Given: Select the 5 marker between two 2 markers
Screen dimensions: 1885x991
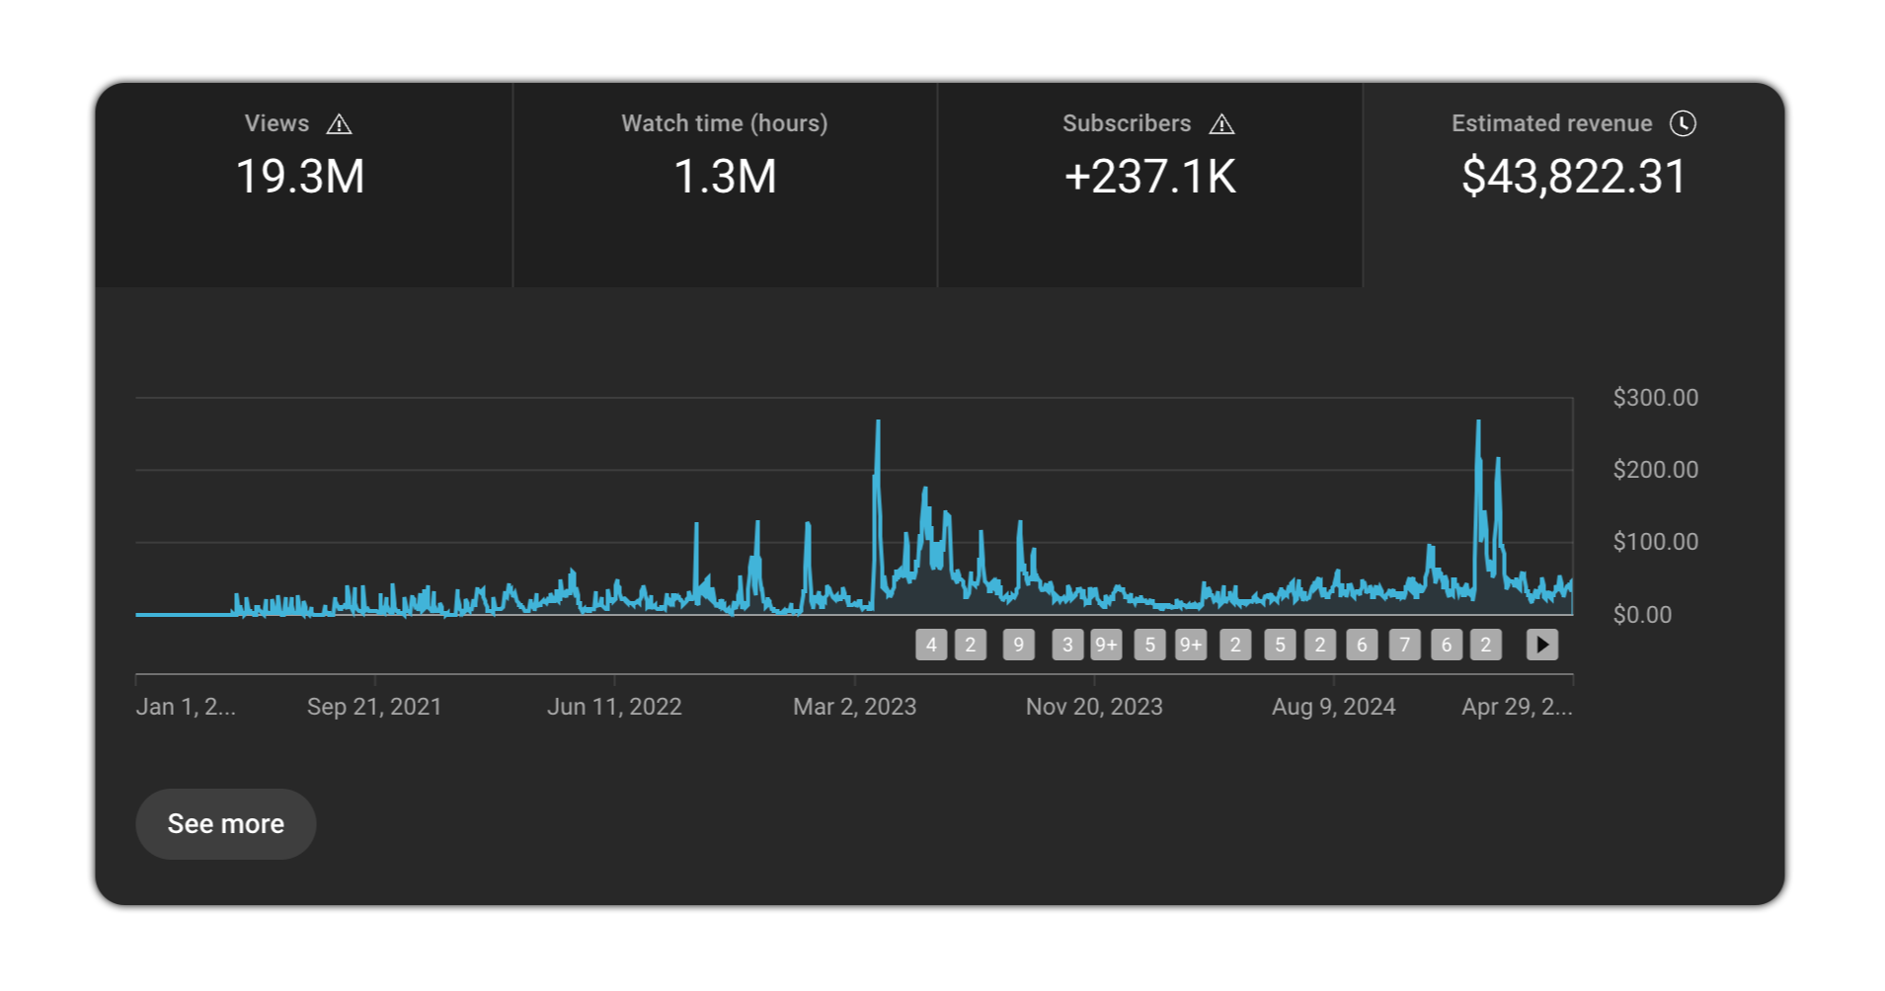Looking at the screenshot, I should pos(1280,645).
